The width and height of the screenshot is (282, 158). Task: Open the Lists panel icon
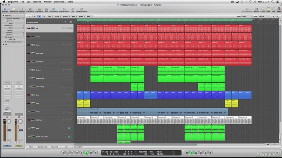pyautogui.click(x=274, y=10)
